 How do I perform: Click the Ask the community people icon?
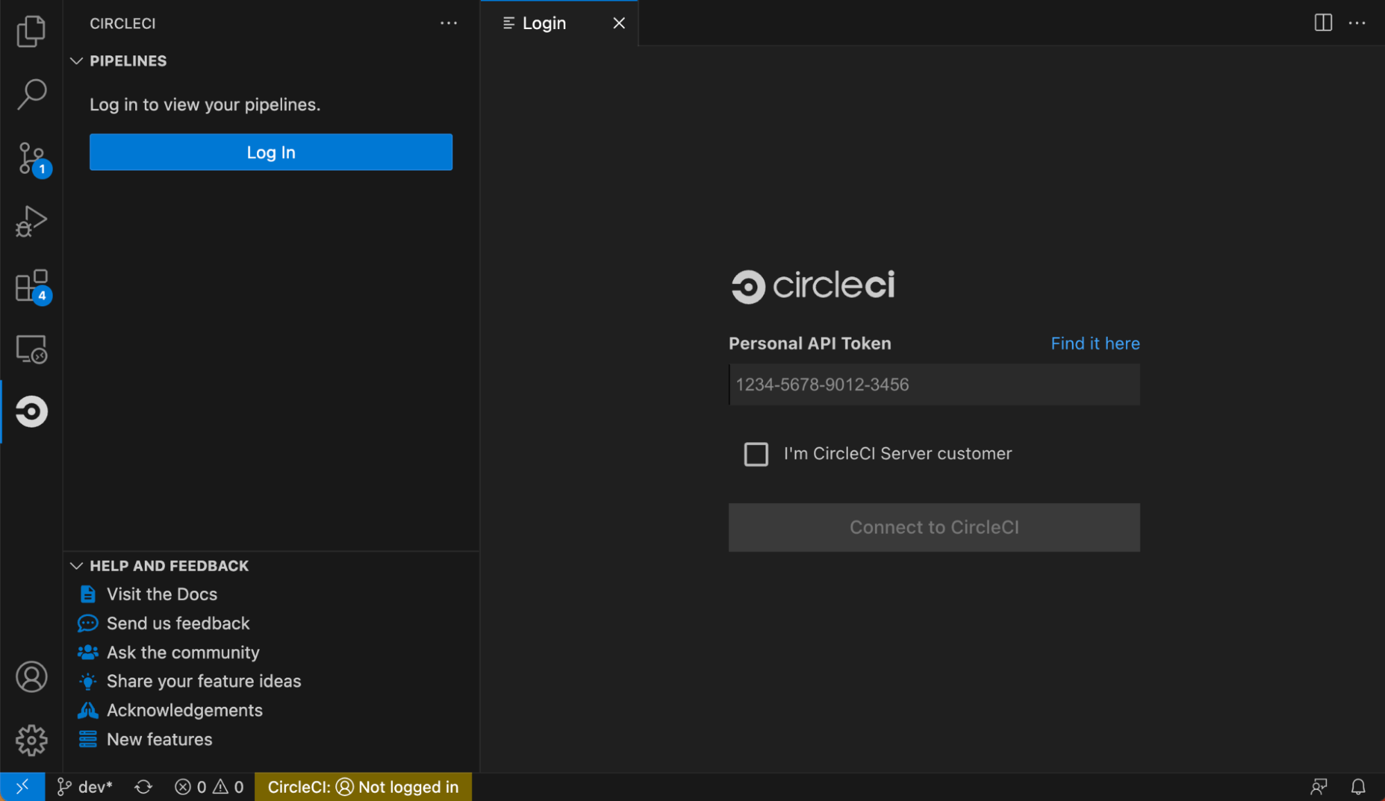tap(88, 652)
